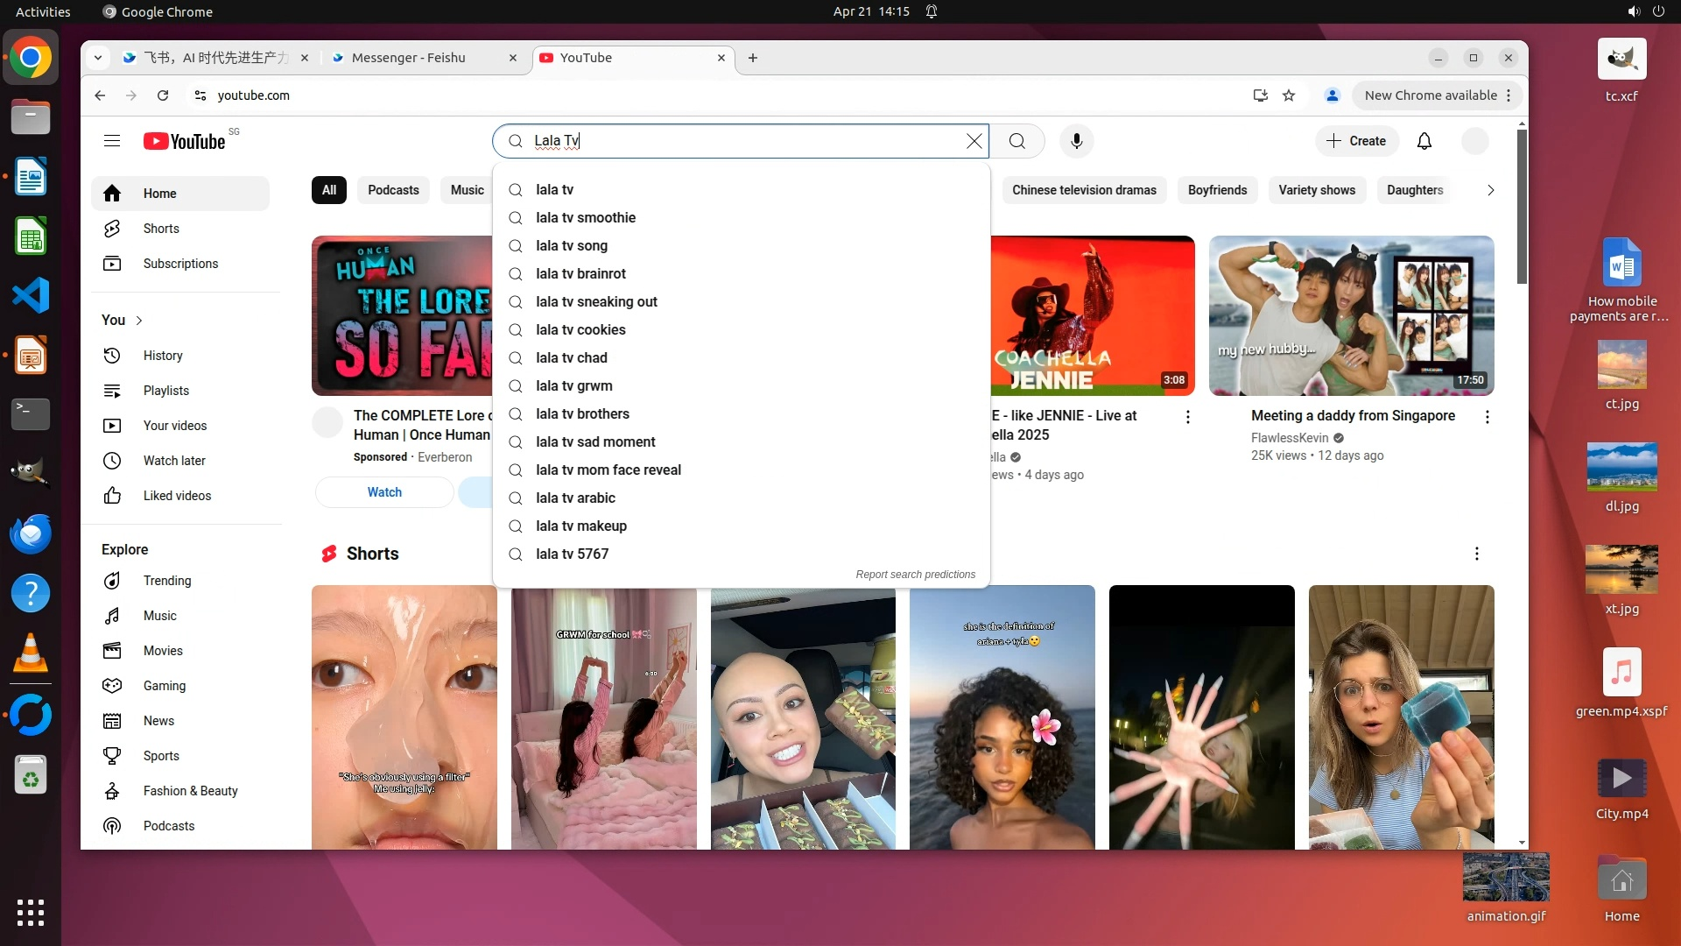The image size is (1681, 946).
Task: Open Watch later in sidebar
Action: 174,461
